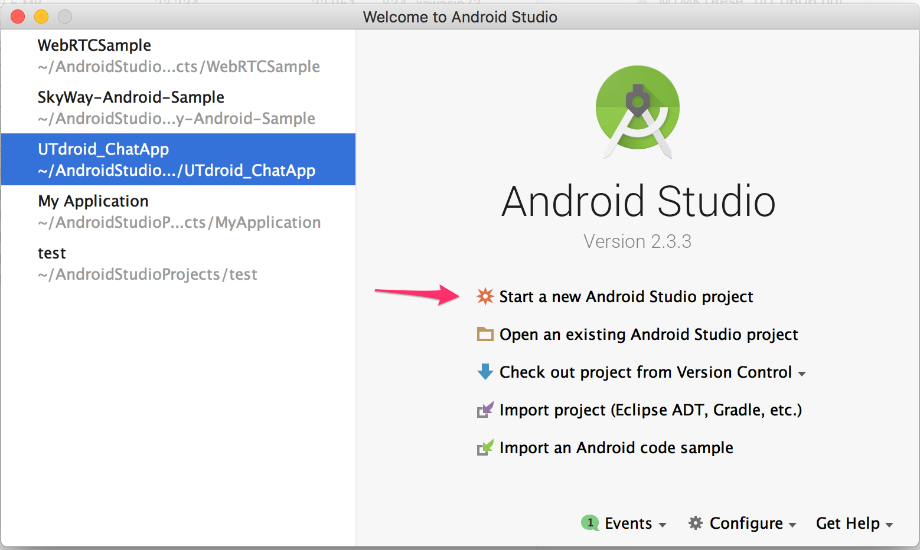This screenshot has width=920, height=550.
Task: Click the Import project purple icon
Action: coord(484,410)
